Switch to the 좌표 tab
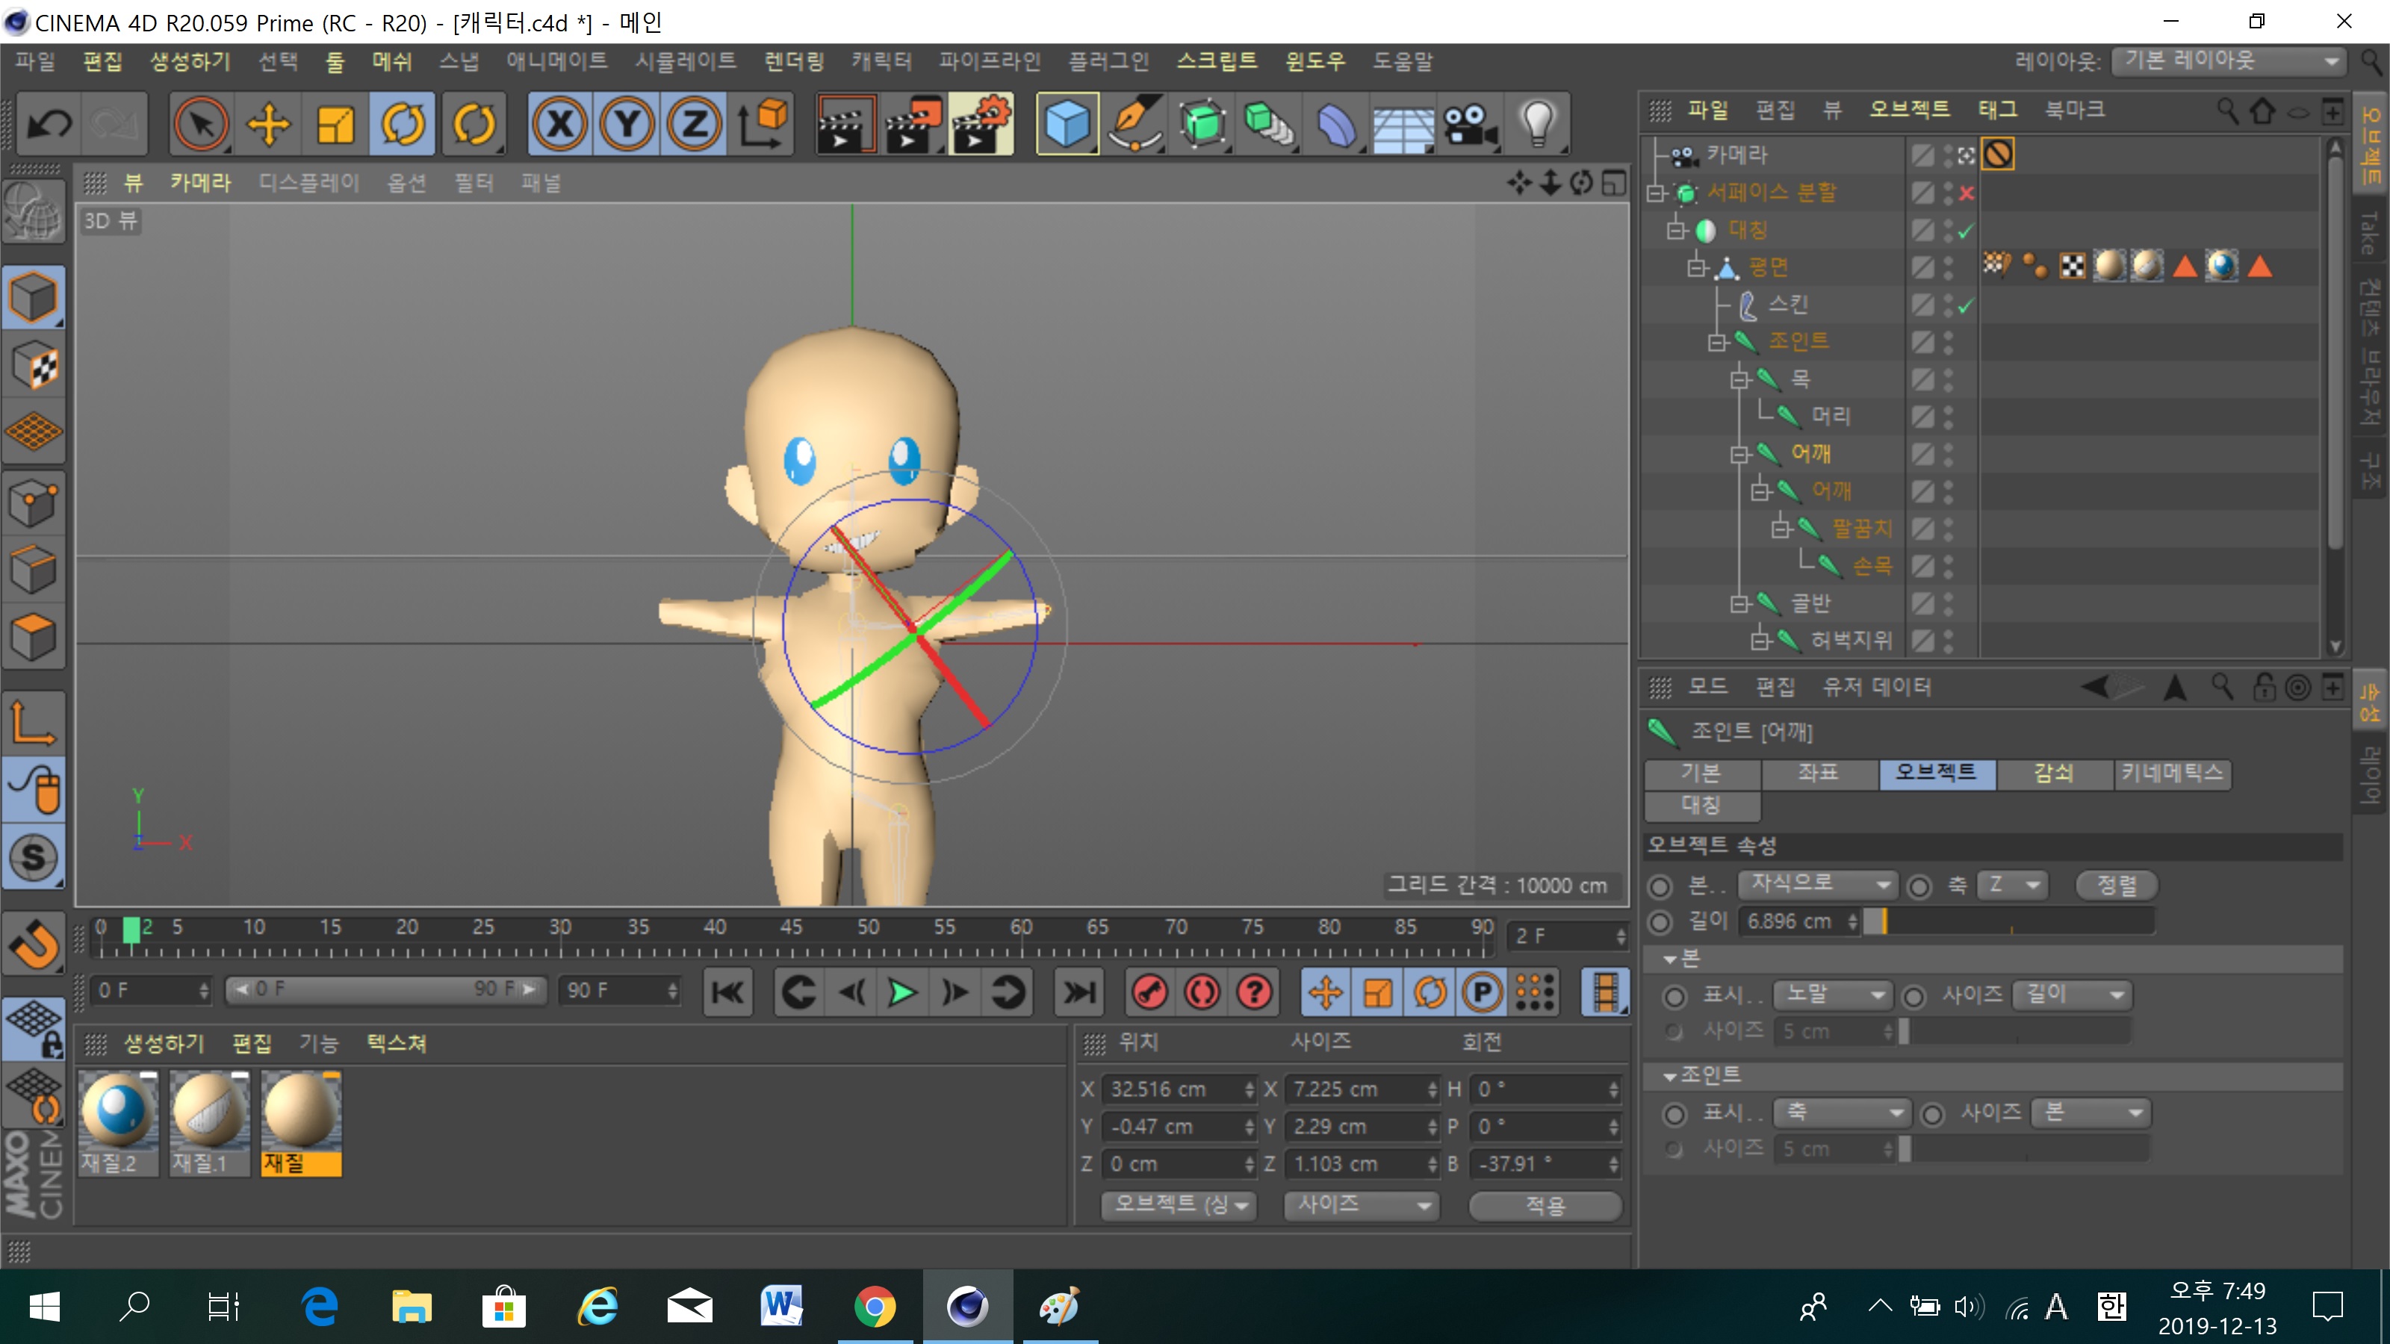The image size is (2390, 1344). tap(1819, 772)
